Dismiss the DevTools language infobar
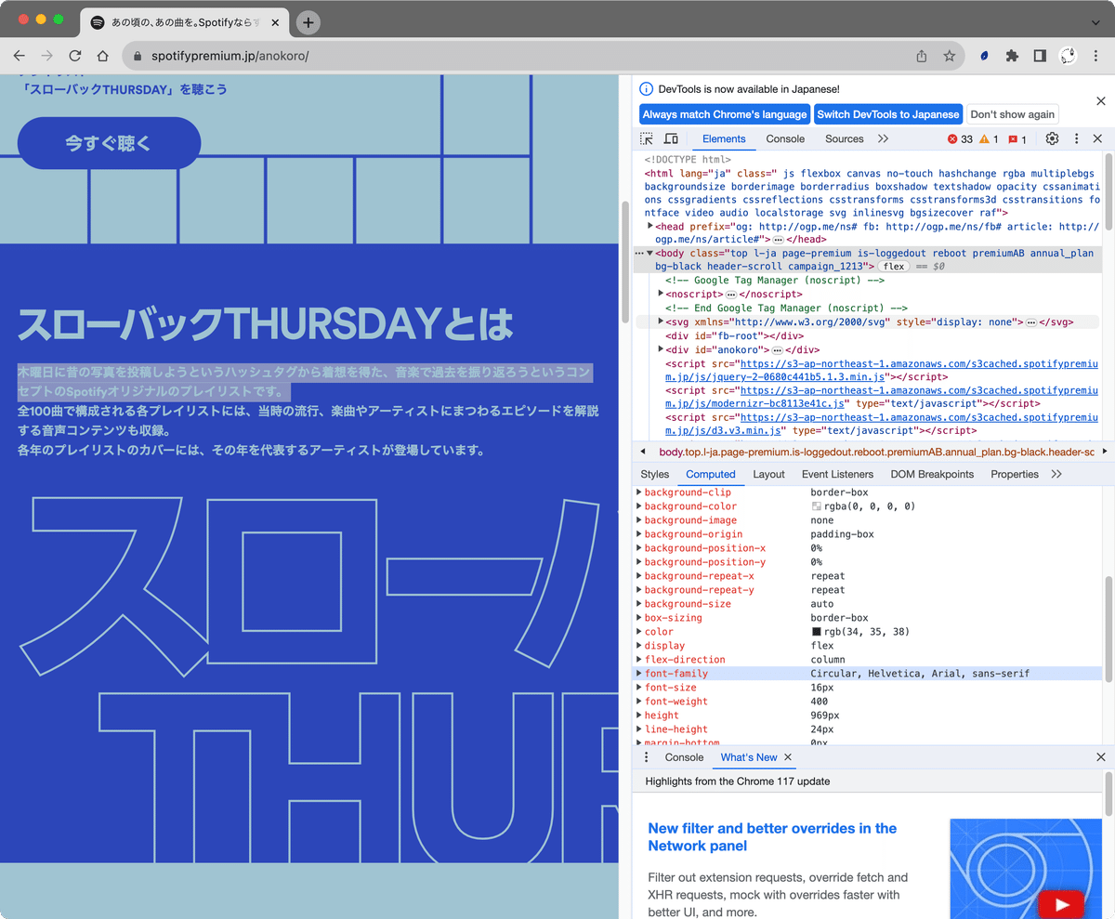This screenshot has height=919, width=1115. 1101,100
